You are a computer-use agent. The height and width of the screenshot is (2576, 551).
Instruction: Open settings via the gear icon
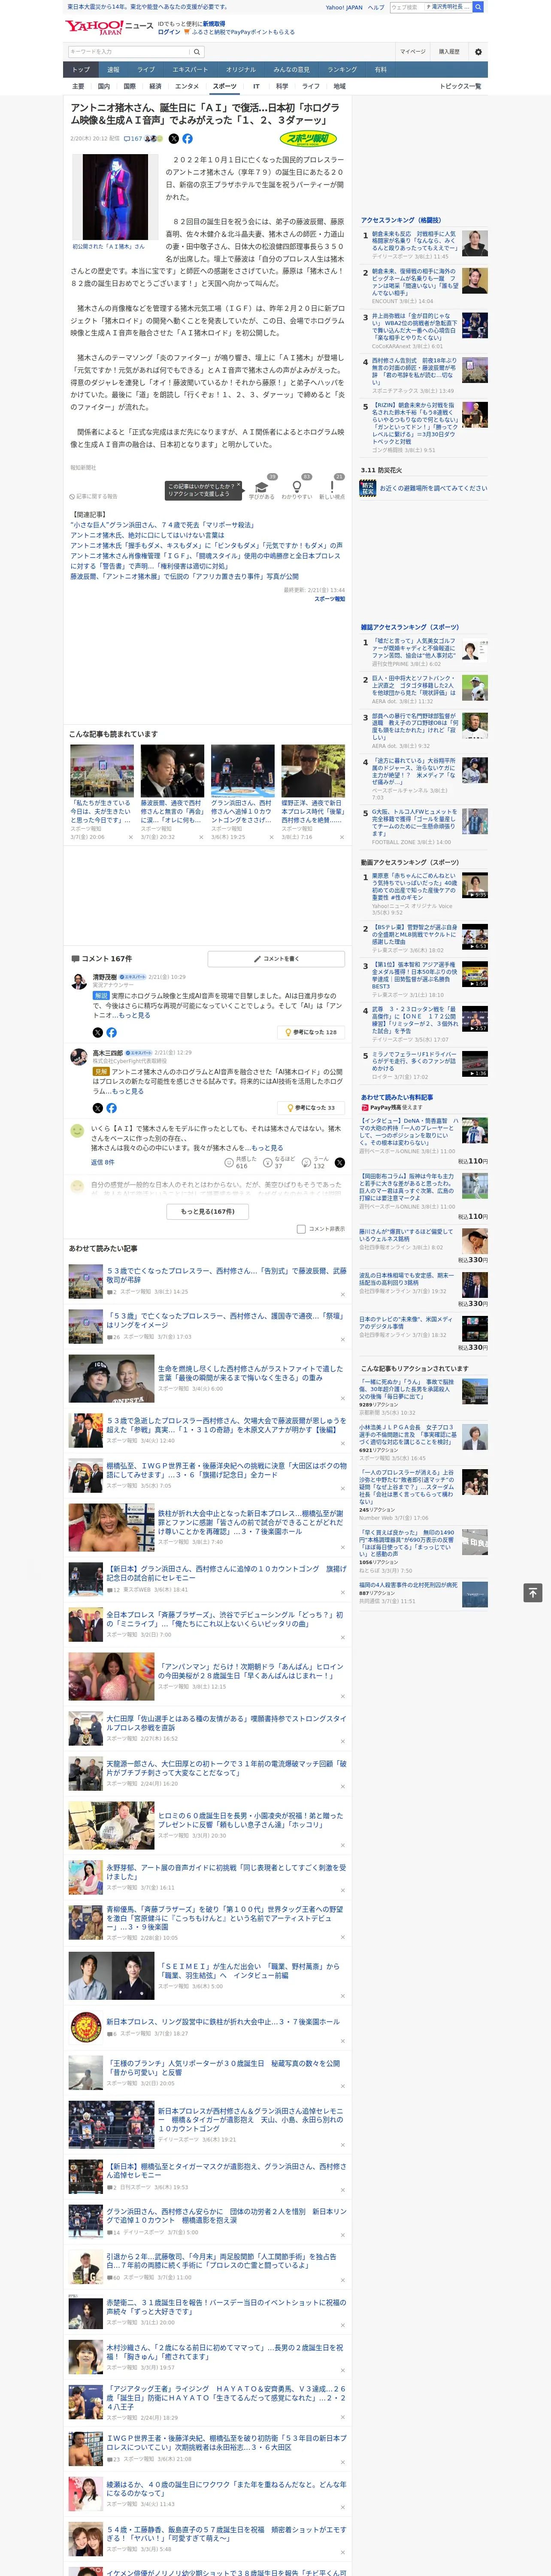(478, 52)
